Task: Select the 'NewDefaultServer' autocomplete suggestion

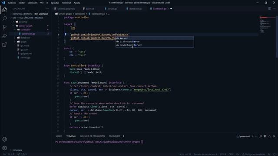Action: tap(155, 45)
